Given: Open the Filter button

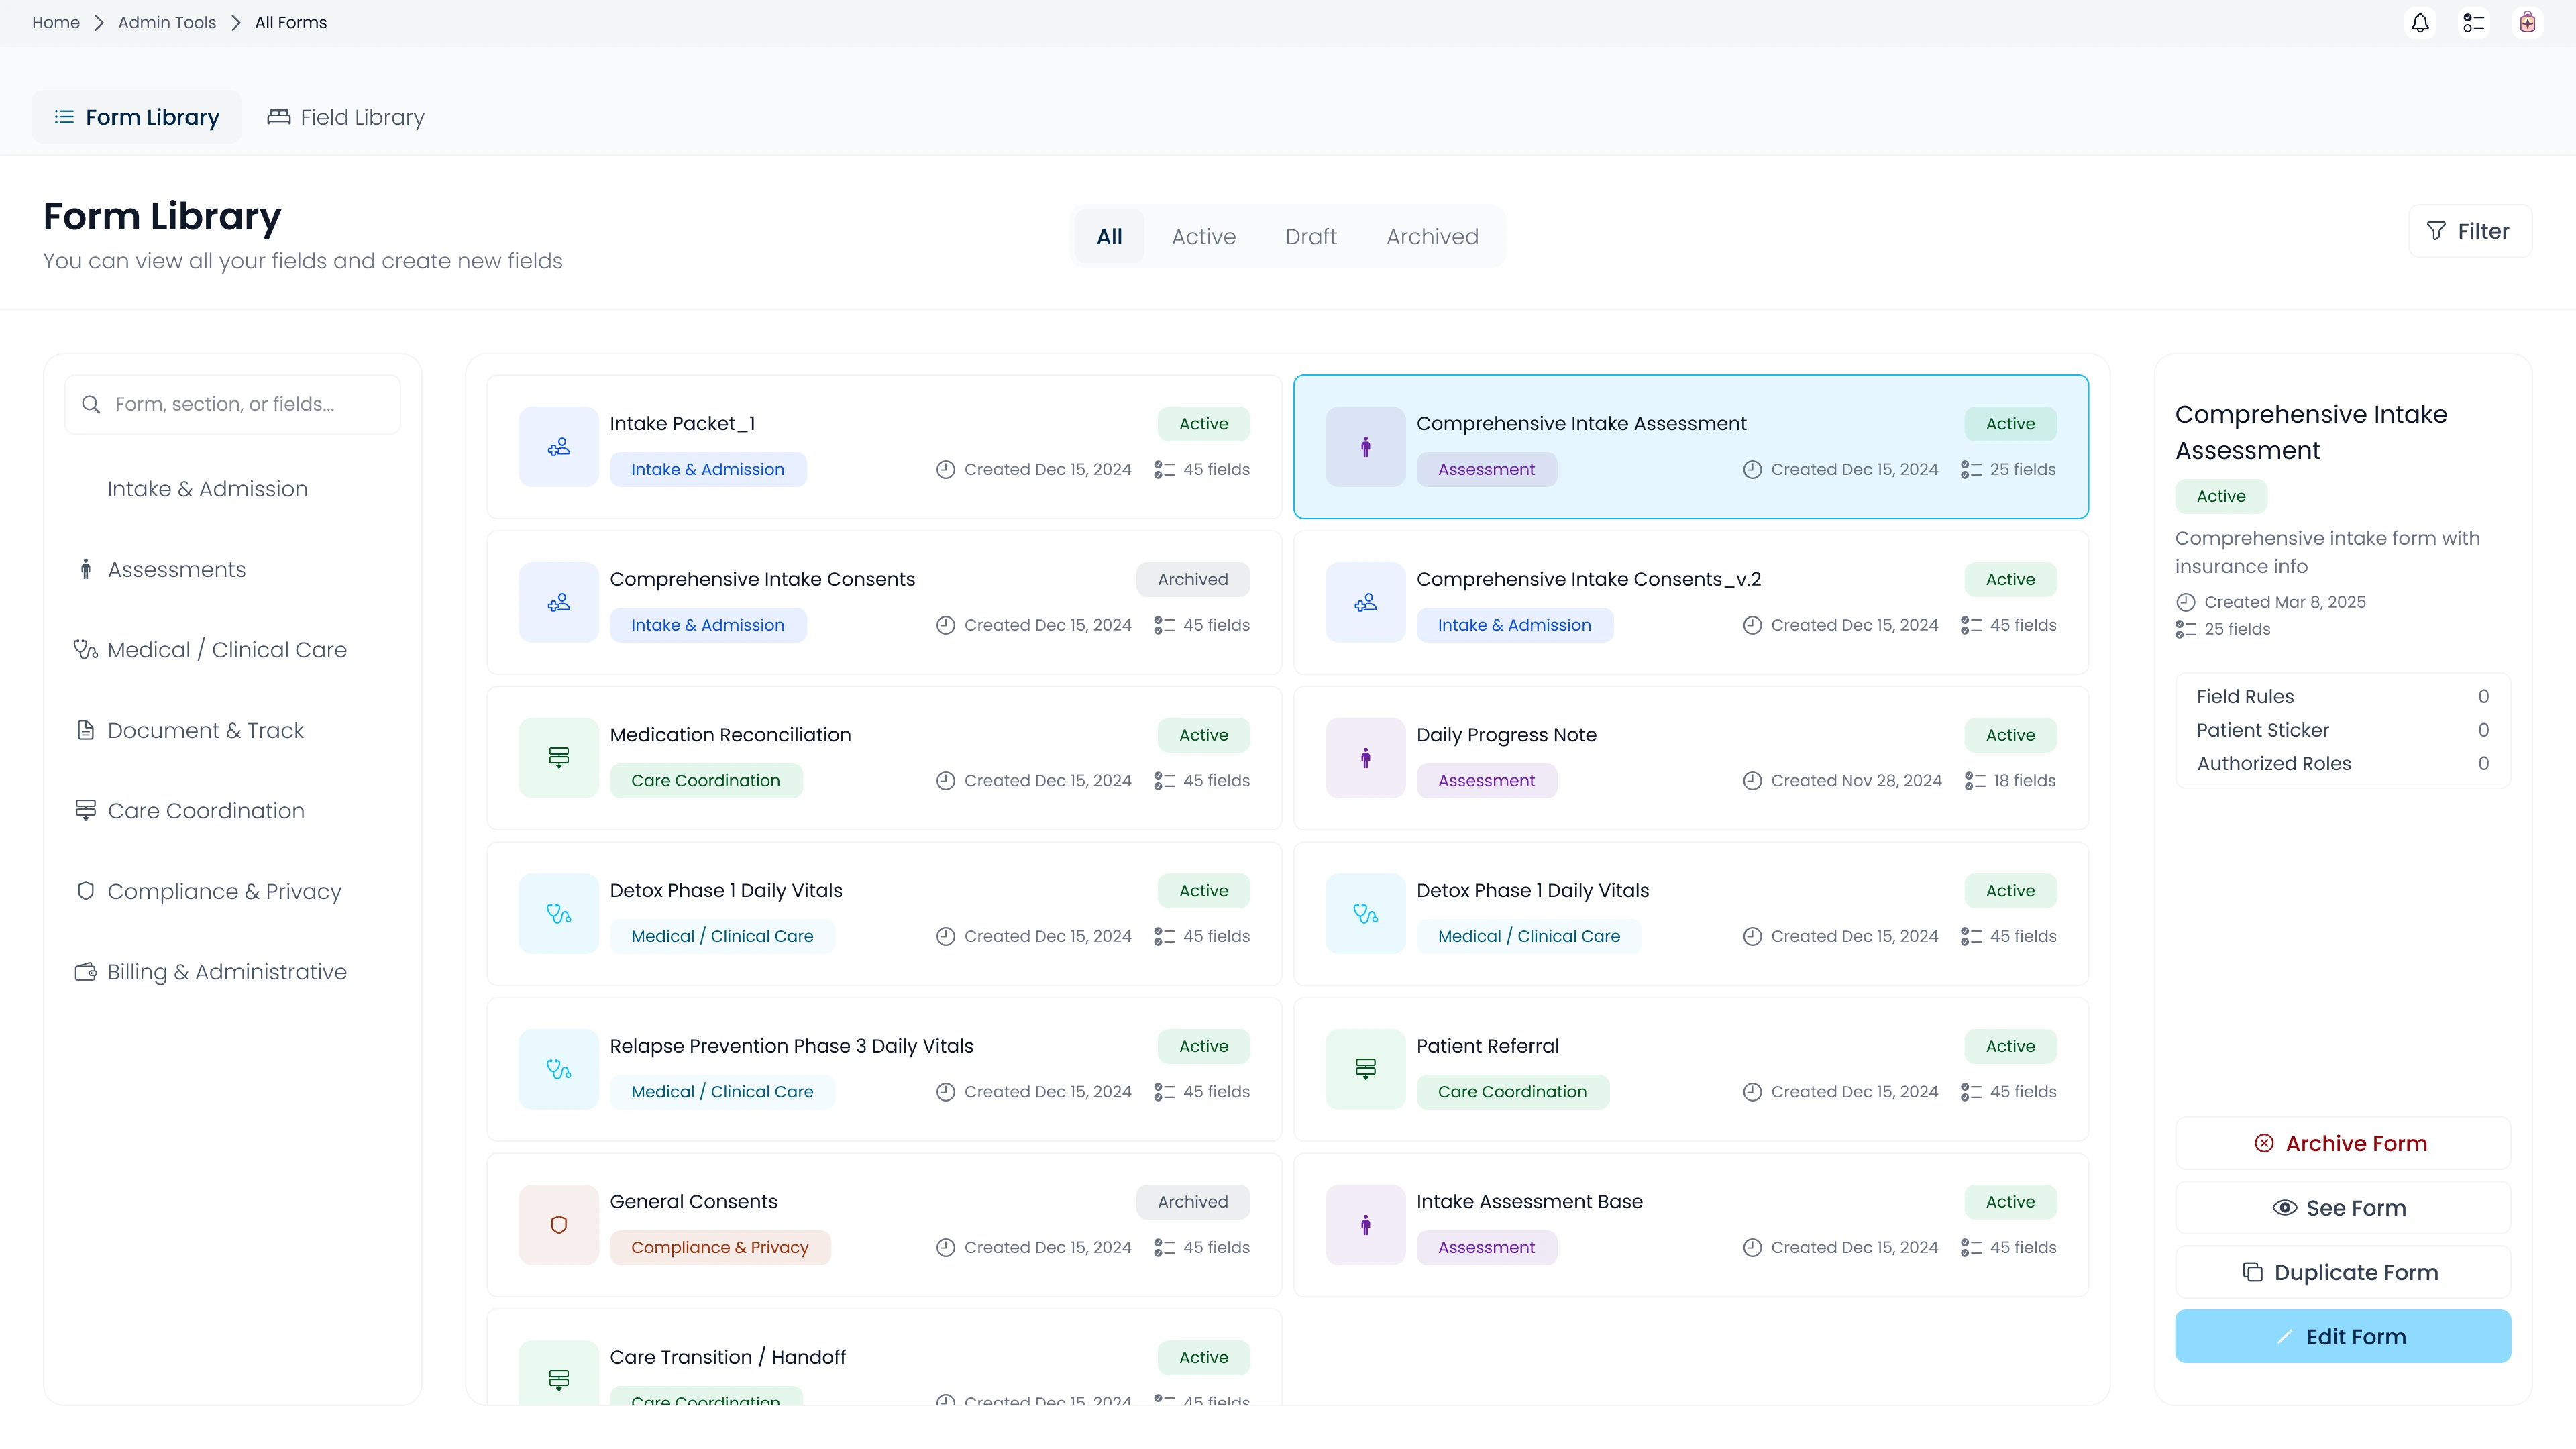Looking at the screenshot, I should pyautogui.click(x=2469, y=231).
